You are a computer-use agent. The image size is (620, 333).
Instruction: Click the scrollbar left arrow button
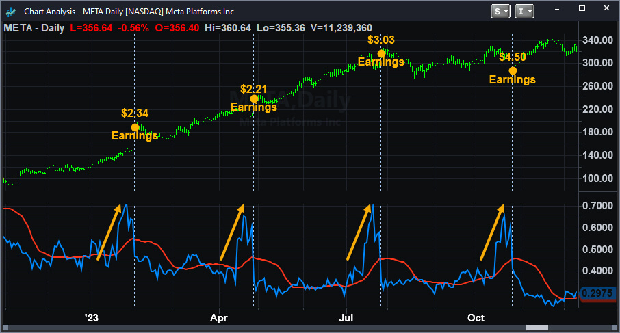tap(5, 328)
